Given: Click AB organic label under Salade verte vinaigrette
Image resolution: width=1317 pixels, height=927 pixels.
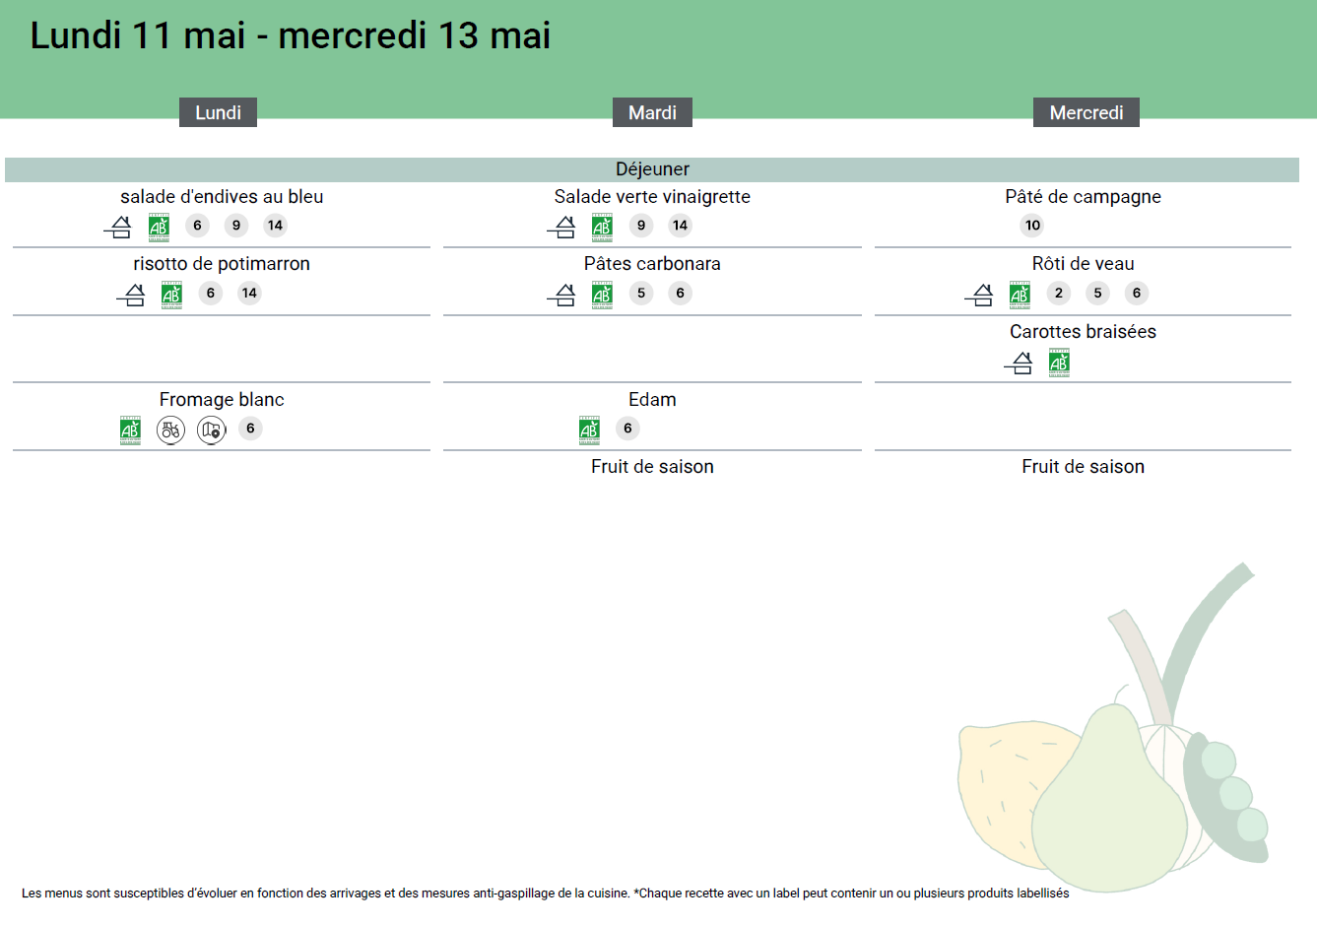Looking at the screenshot, I should click(602, 228).
